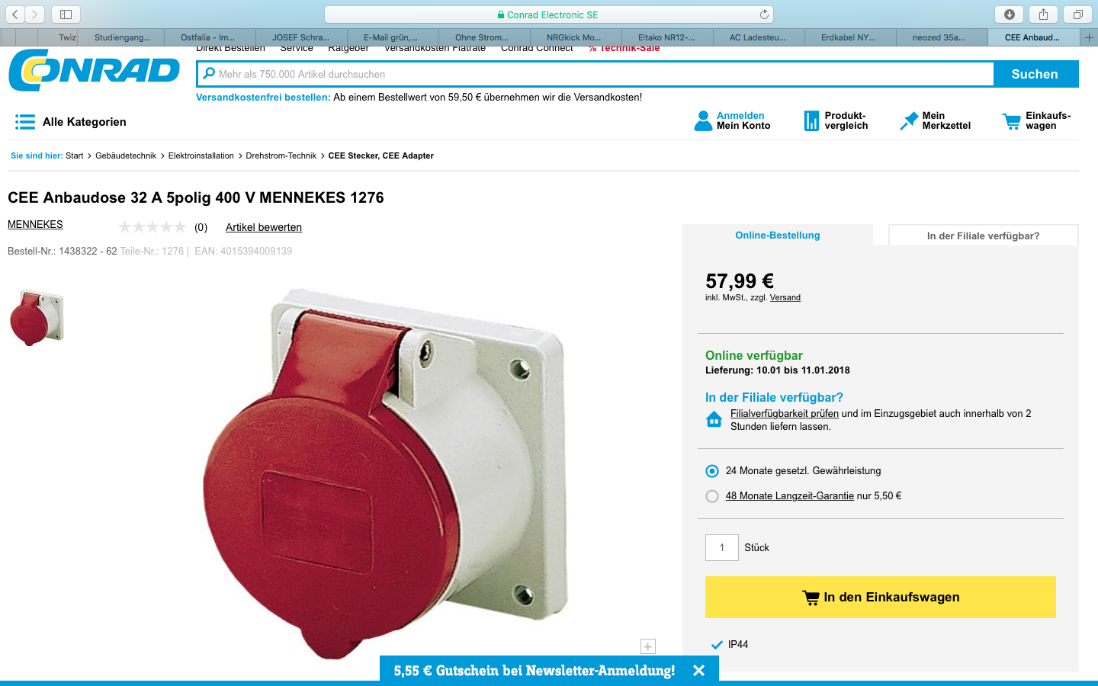Click the Safari downloads icon

coord(1010,14)
